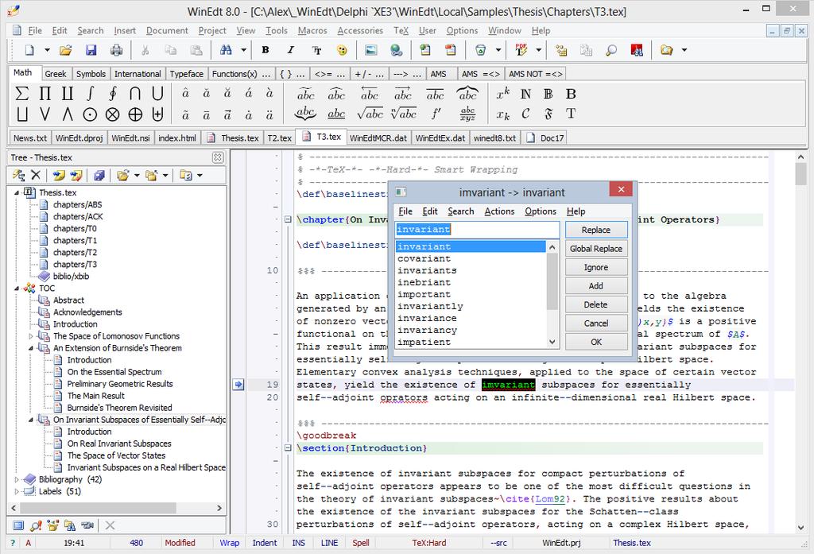
Task: Click the Ignore button
Action: pyautogui.click(x=596, y=267)
